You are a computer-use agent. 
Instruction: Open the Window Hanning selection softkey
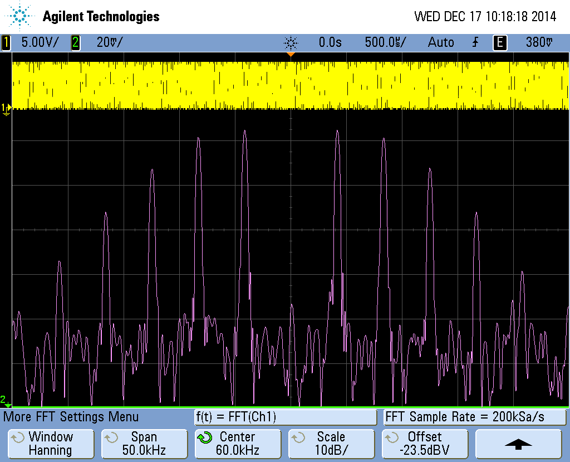click(x=51, y=444)
